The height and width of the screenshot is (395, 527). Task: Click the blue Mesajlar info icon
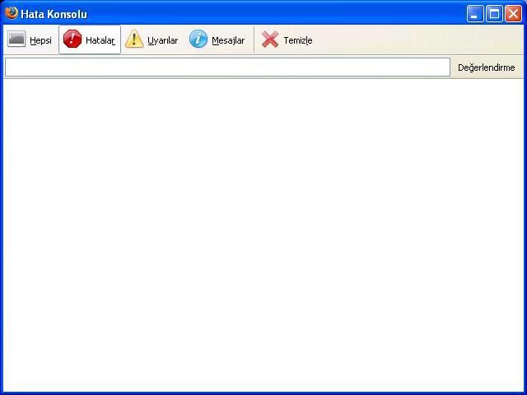198,39
